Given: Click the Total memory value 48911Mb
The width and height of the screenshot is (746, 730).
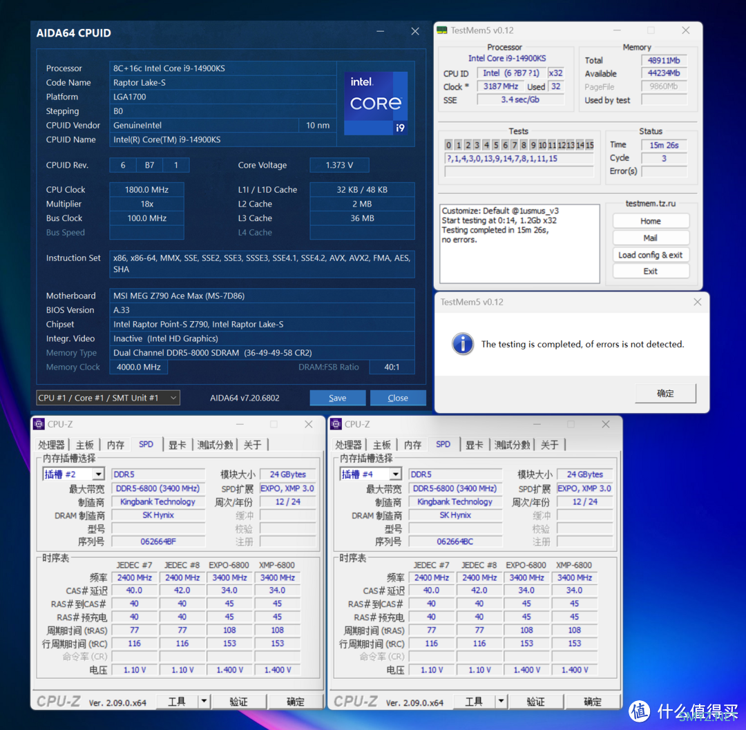Looking at the screenshot, I should click(664, 60).
